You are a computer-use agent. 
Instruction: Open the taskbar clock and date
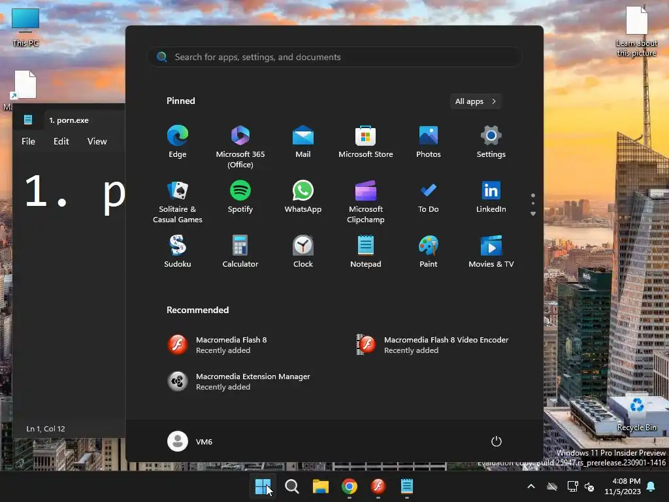point(623,486)
